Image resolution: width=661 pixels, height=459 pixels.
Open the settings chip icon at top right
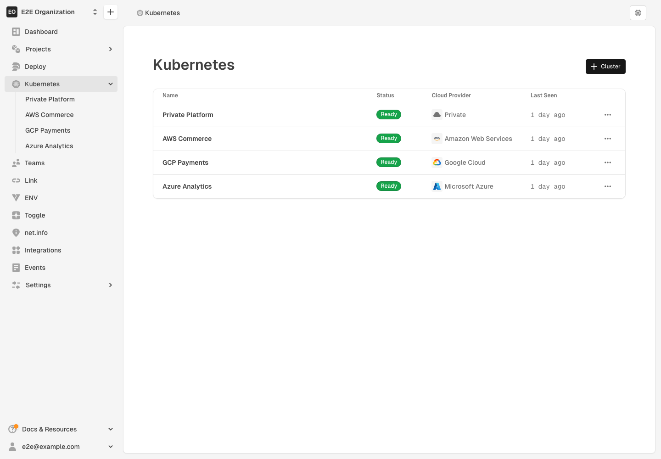[638, 13]
